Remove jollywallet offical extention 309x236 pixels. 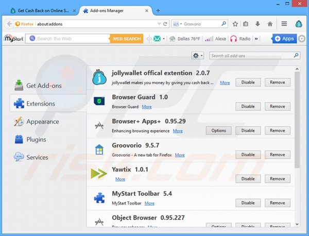point(277,82)
